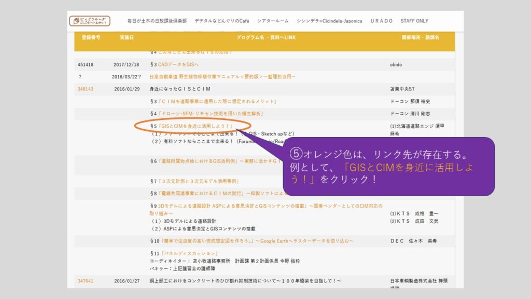
Task: Click registration number 347641
Action: click(86, 281)
